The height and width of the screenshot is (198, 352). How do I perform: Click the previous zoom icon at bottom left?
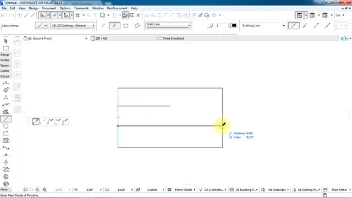click(x=26, y=190)
